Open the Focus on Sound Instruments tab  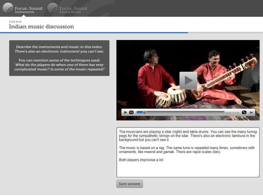[23, 8]
